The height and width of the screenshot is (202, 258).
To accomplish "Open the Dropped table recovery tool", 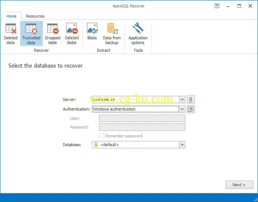I will point(52,34).
